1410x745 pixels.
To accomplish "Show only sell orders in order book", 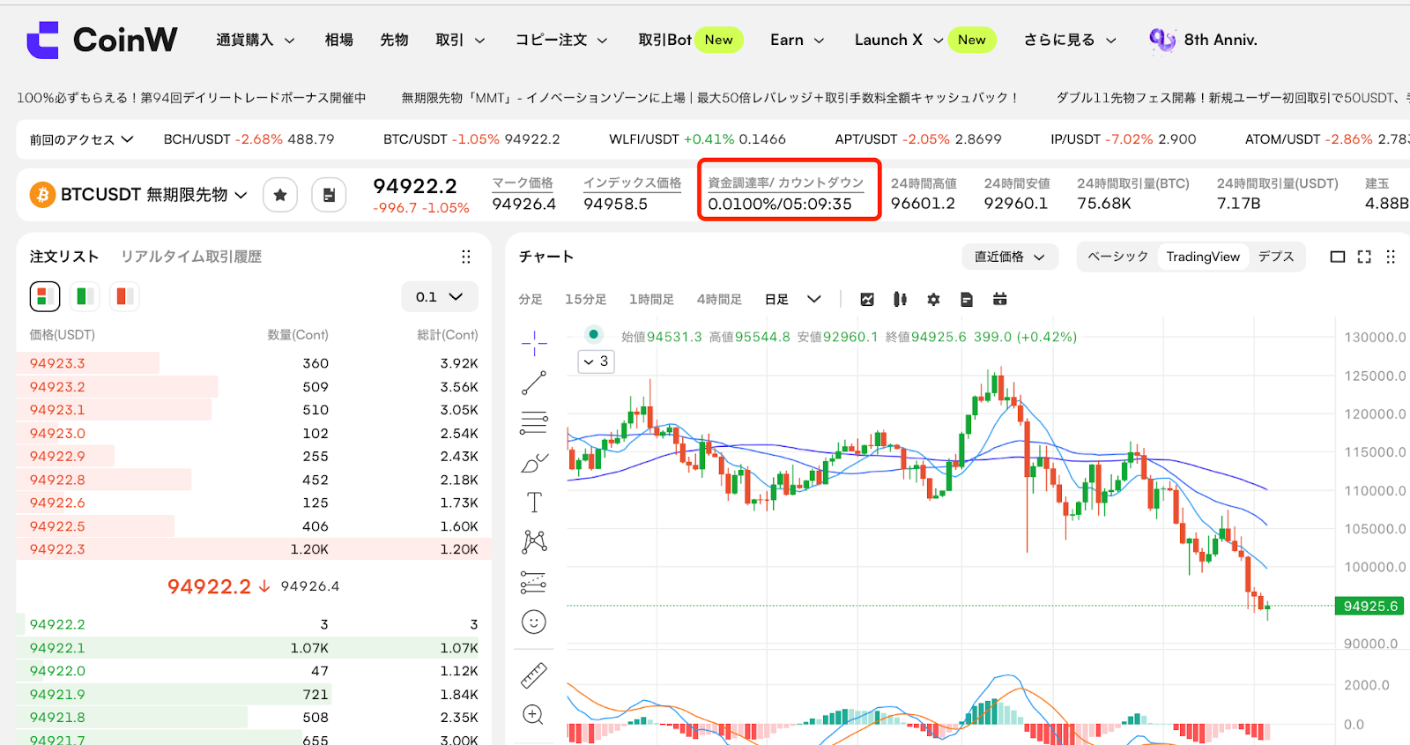I will pyautogui.click(x=124, y=296).
